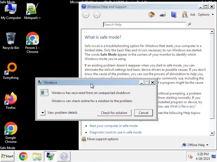Image resolution: width=217 pixels, height=162 pixels.
Task: Open Windows Explorer from the taskbar
Action: pyautogui.click(x=37, y=157)
